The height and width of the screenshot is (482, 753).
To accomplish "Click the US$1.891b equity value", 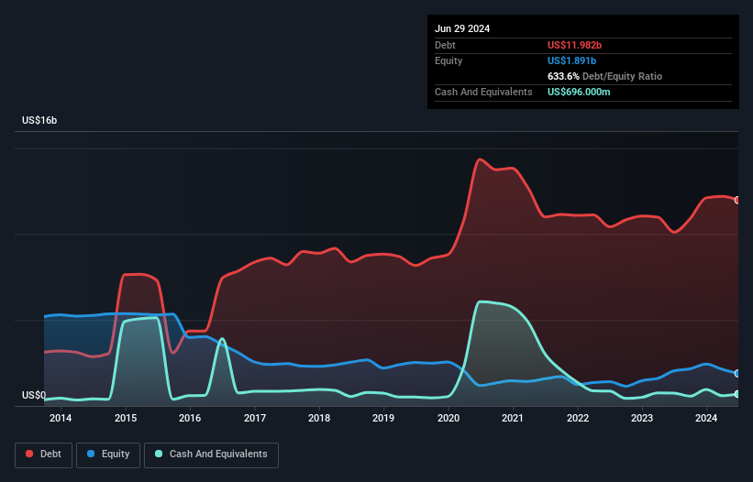I will 571,60.
